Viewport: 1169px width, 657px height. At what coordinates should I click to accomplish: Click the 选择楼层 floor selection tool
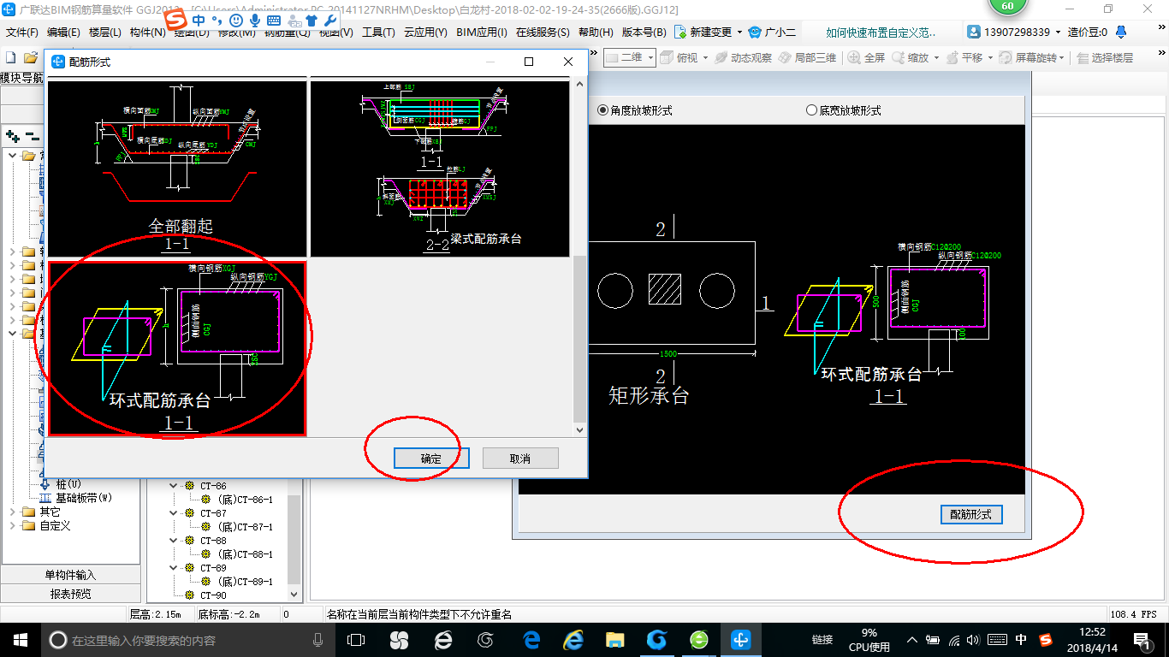click(x=1105, y=57)
